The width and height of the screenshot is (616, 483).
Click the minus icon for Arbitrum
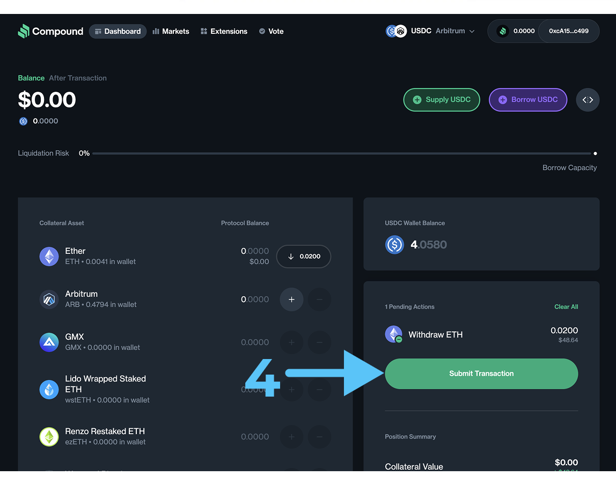(x=319, y=299)
